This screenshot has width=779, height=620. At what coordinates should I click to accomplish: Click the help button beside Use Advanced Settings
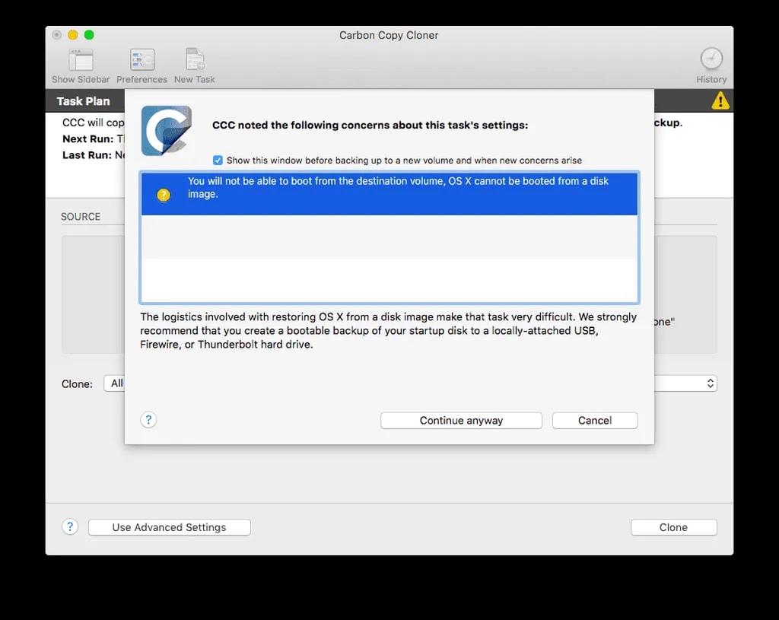pos(70,526)
